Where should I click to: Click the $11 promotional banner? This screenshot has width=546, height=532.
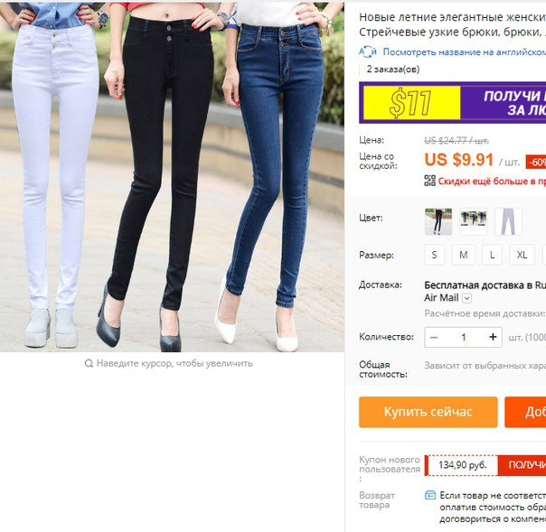click(452, 103)
